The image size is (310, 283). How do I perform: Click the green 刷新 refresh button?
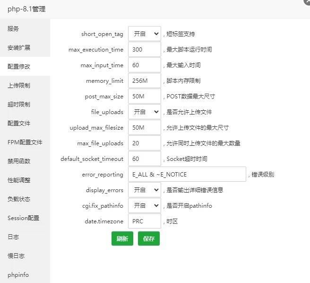(122, 239)
